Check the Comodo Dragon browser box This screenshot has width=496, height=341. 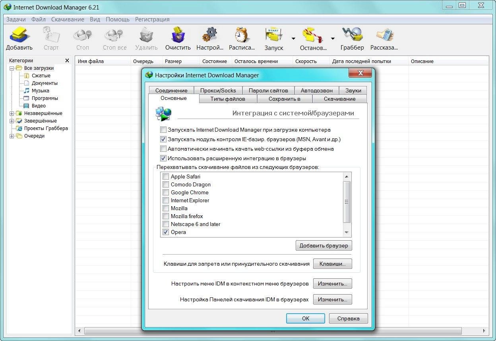[x=166, y=184]
